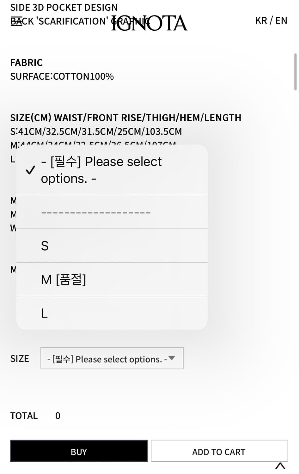Viewport: 299px width, 474px height.
Task: Click the FABRIC section heading
Action: (27, 63)
